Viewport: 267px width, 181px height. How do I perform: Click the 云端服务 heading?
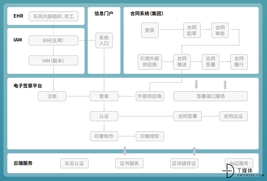[x=23, y=163]
